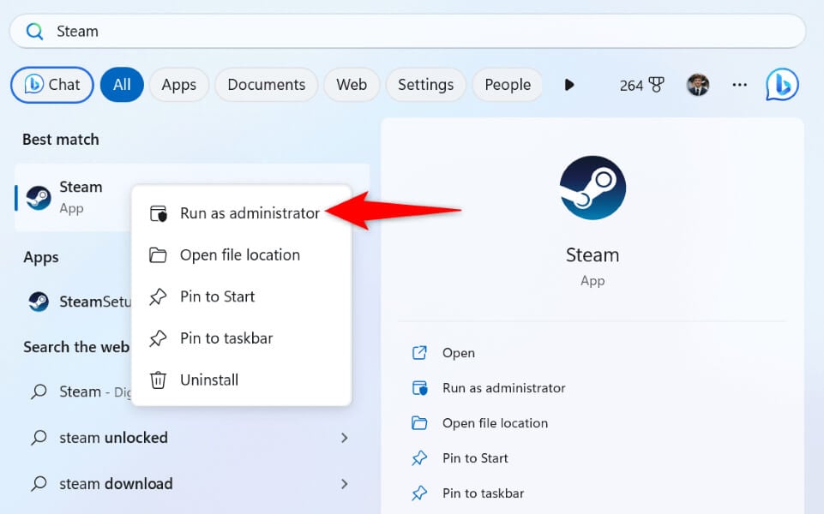
Task: Choose Pin to taskbar in context menu
Action: click(241, 338)
